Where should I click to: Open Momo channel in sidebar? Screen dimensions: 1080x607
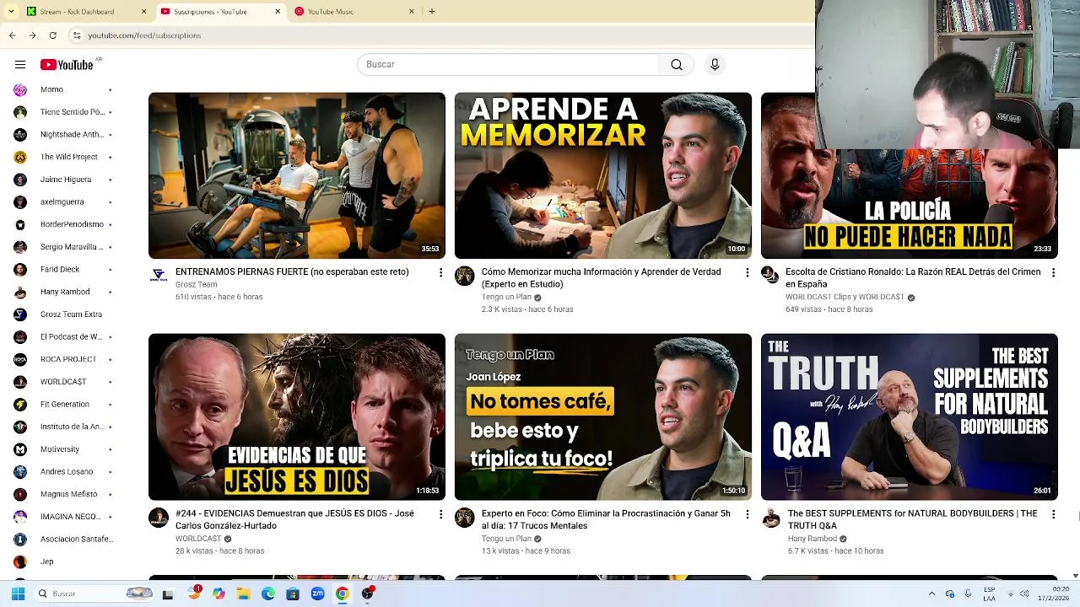coord(63,89)
